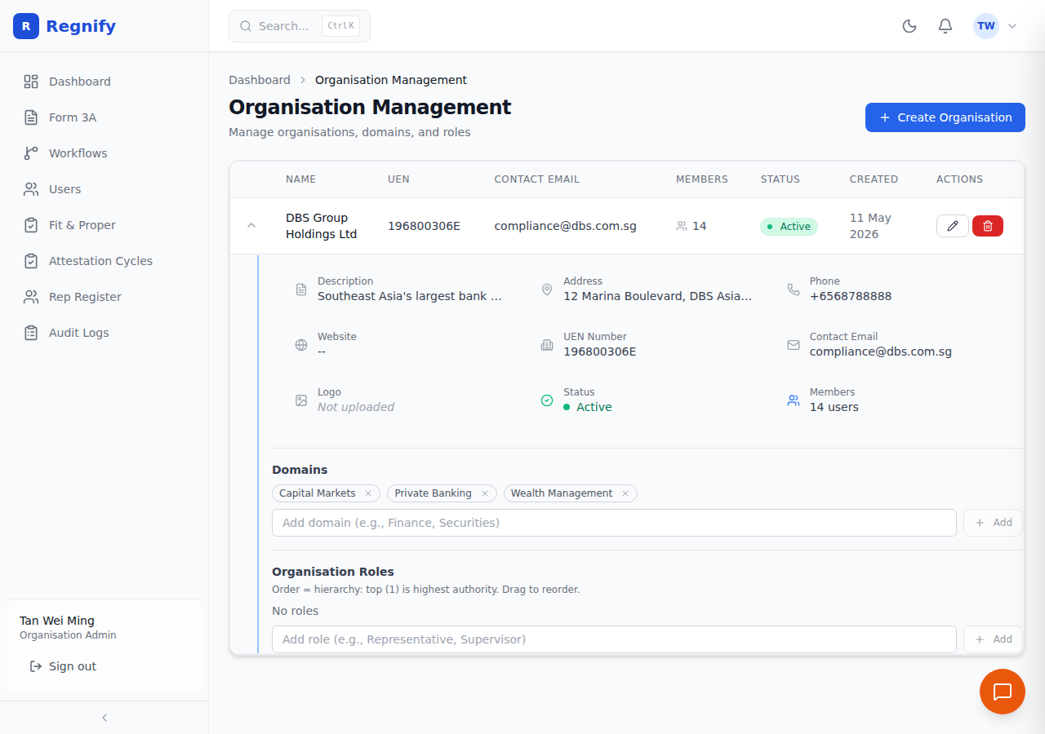Go to Workflows page
Screen dimensions: 1045x734
(104, 153)
